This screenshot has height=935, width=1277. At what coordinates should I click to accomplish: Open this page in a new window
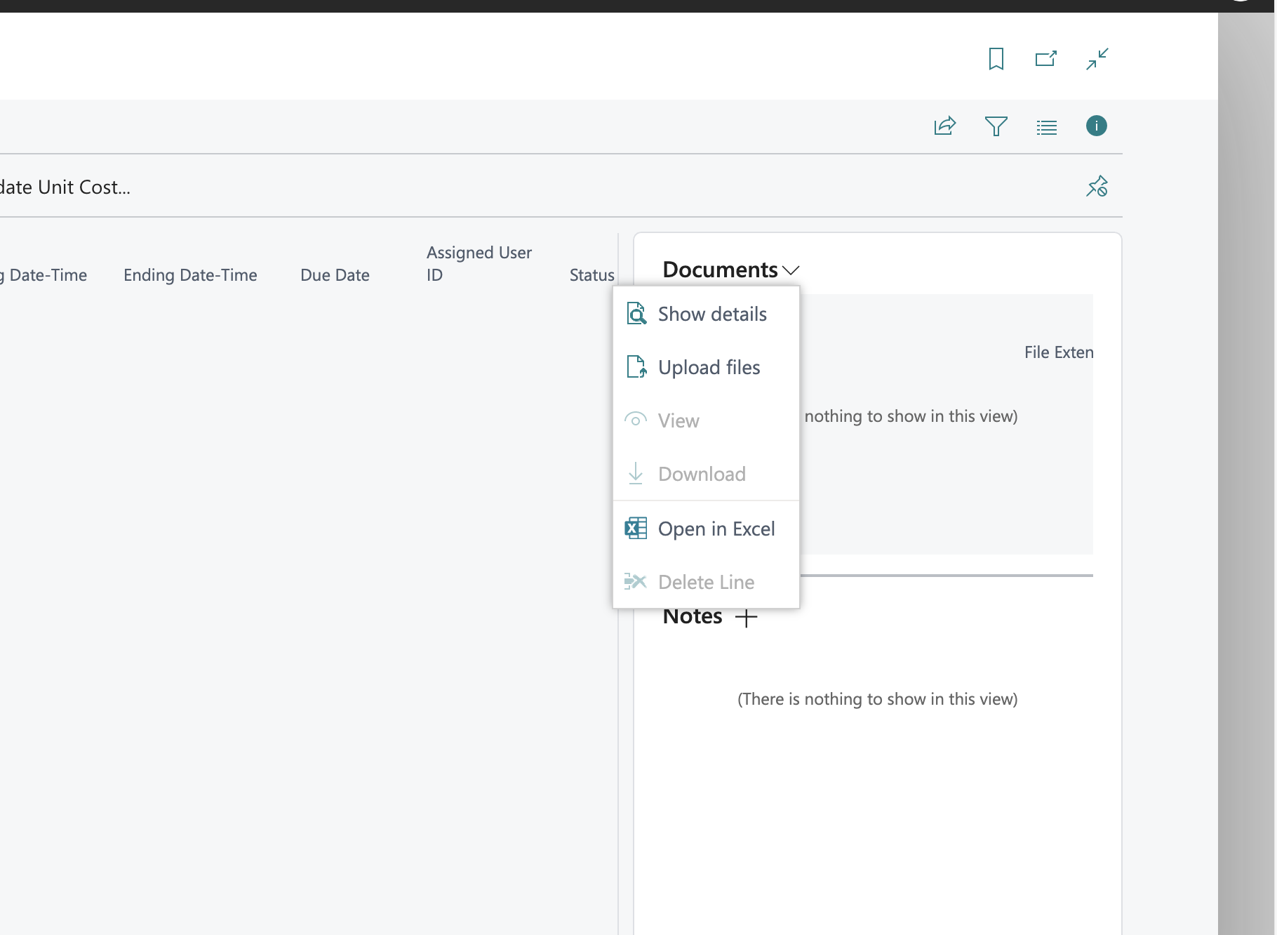click(x=1046, y=59)
